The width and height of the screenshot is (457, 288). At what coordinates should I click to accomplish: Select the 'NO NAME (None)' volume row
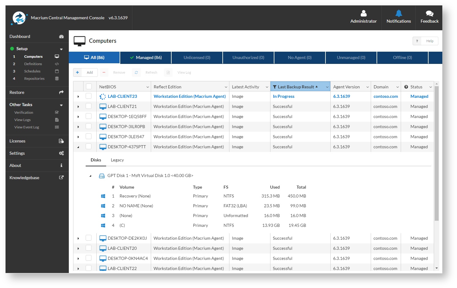click(x=203, y=206)
